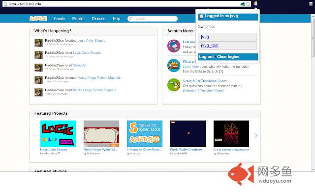Open World Water Creatures thumbnail

pyautogui.click(x=188, y=134)
